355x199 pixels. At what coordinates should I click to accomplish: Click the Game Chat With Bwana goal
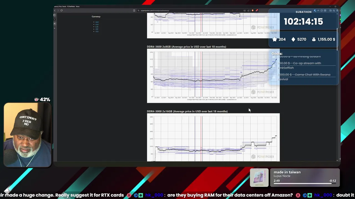point(304,77)
